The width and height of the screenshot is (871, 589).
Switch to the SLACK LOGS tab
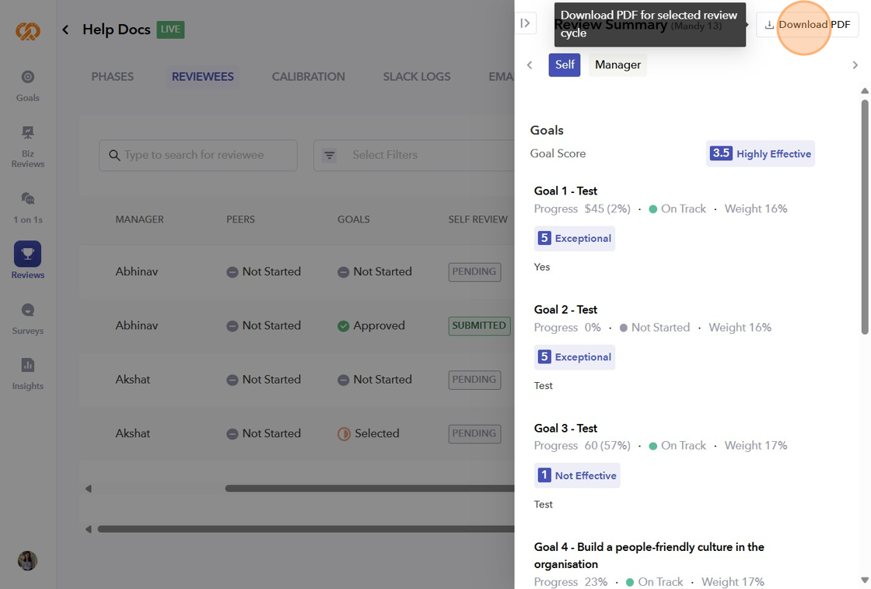pos(417,77)
